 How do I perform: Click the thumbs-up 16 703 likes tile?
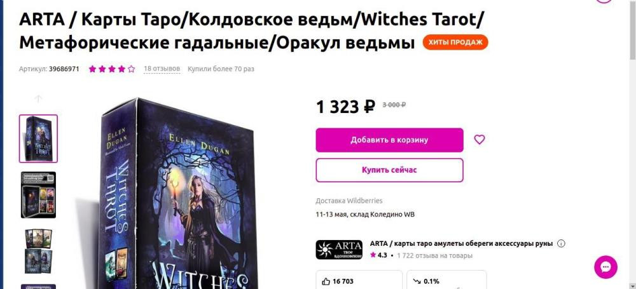coord(359,279)
